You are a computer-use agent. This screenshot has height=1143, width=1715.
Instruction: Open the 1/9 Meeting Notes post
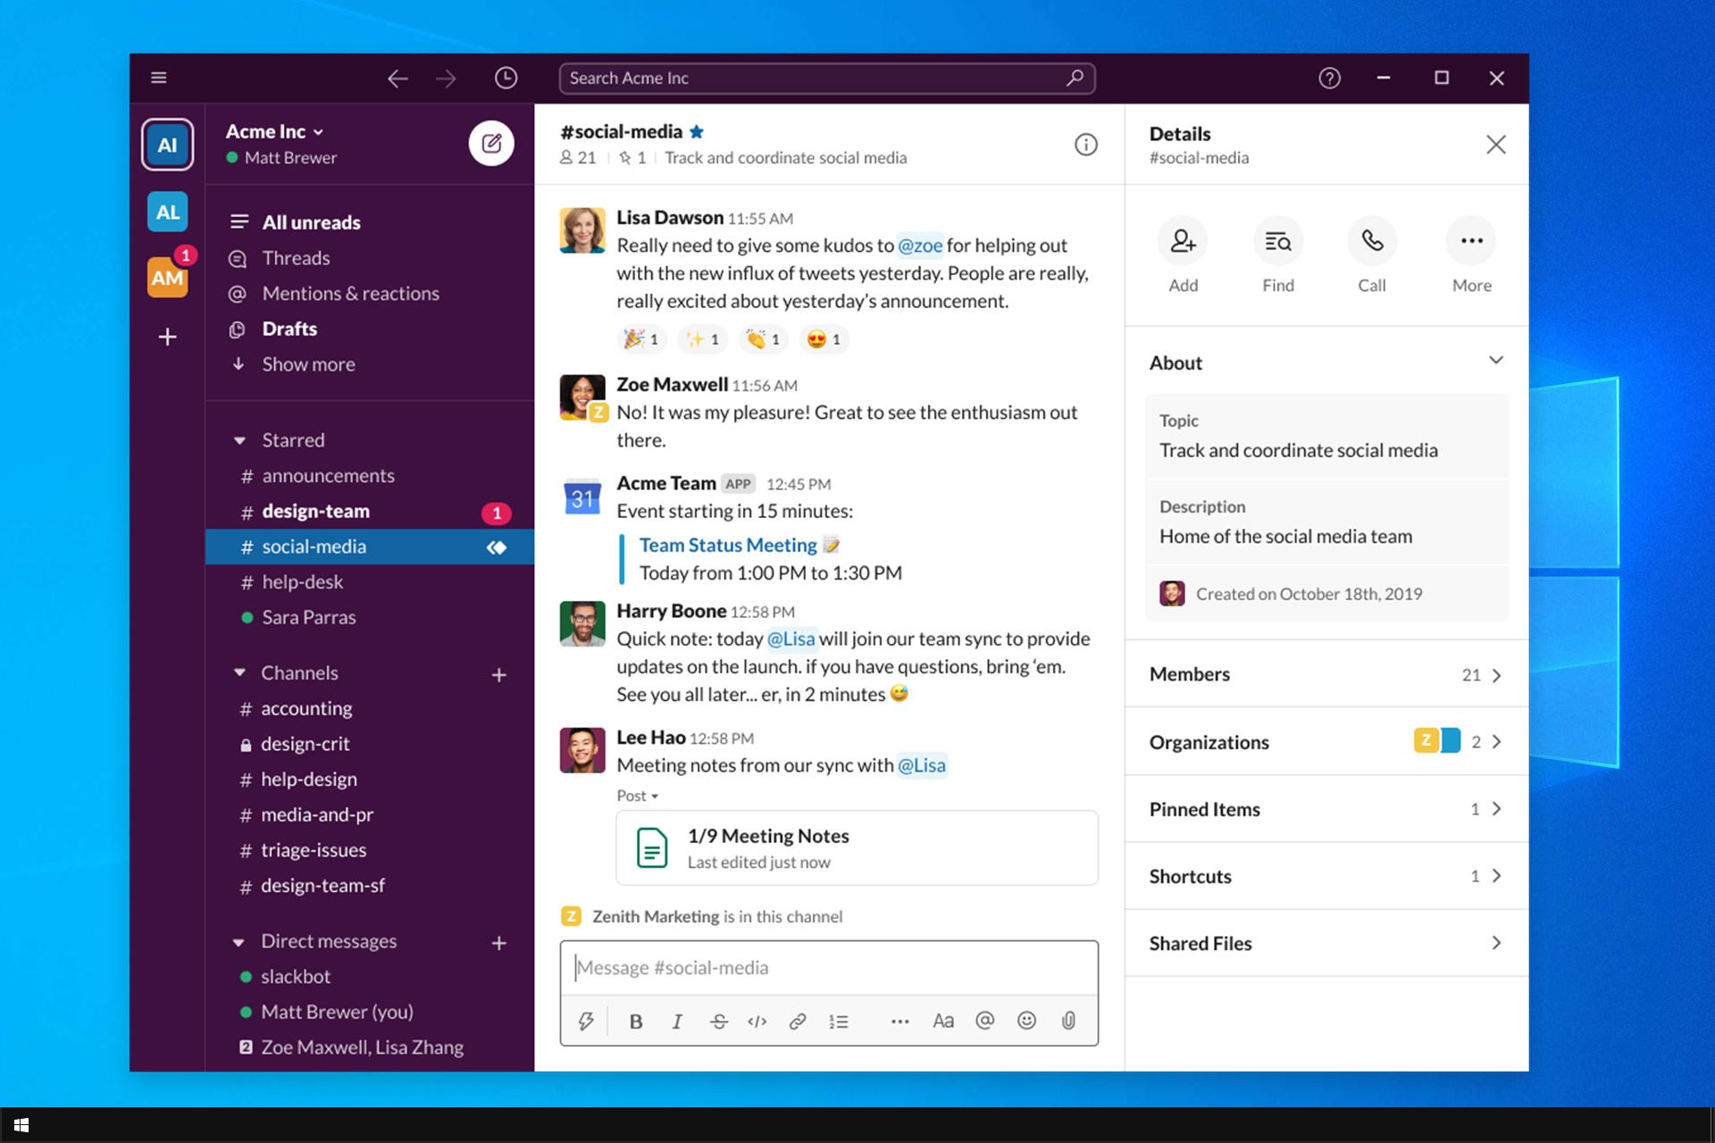click(x=857, y=848)
